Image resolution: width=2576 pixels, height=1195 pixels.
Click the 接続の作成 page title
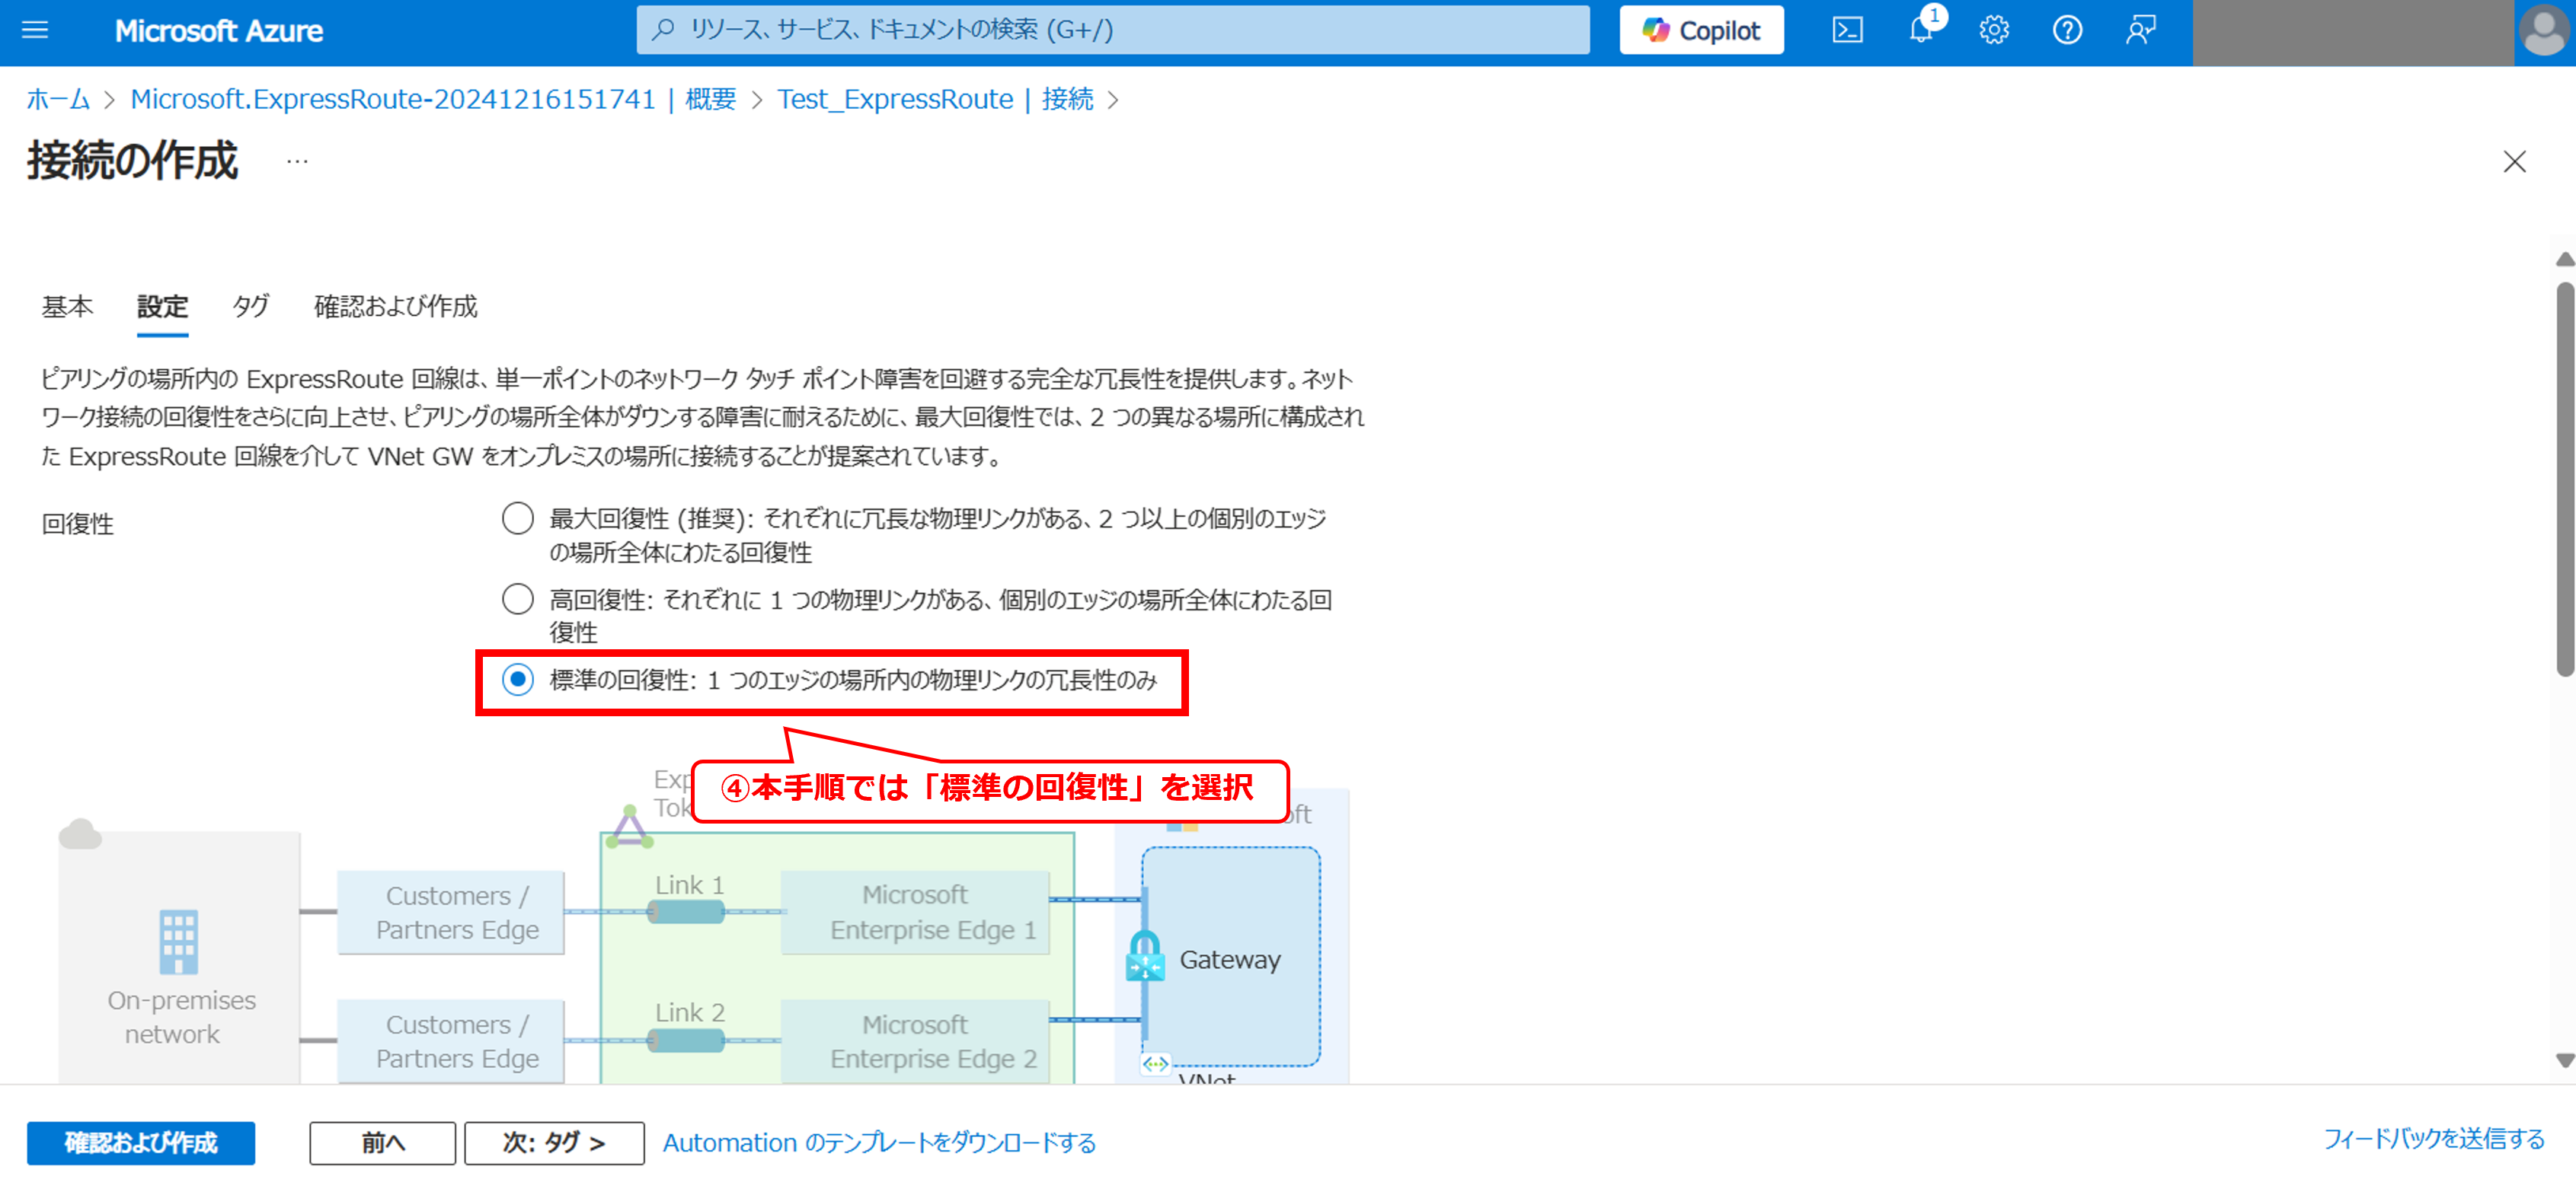coord(133,161)
